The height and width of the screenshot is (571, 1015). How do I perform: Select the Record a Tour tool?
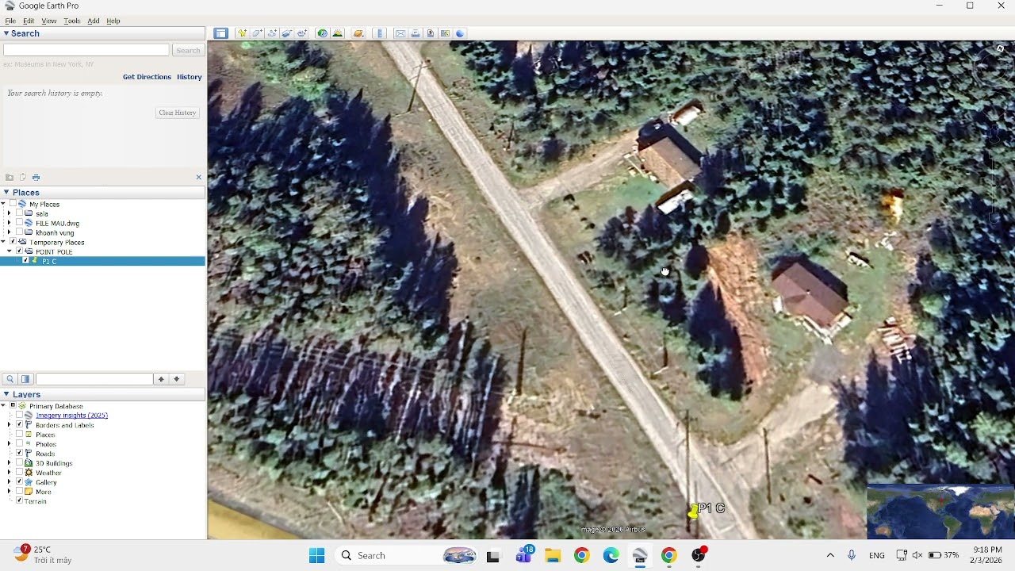point(302,33)
